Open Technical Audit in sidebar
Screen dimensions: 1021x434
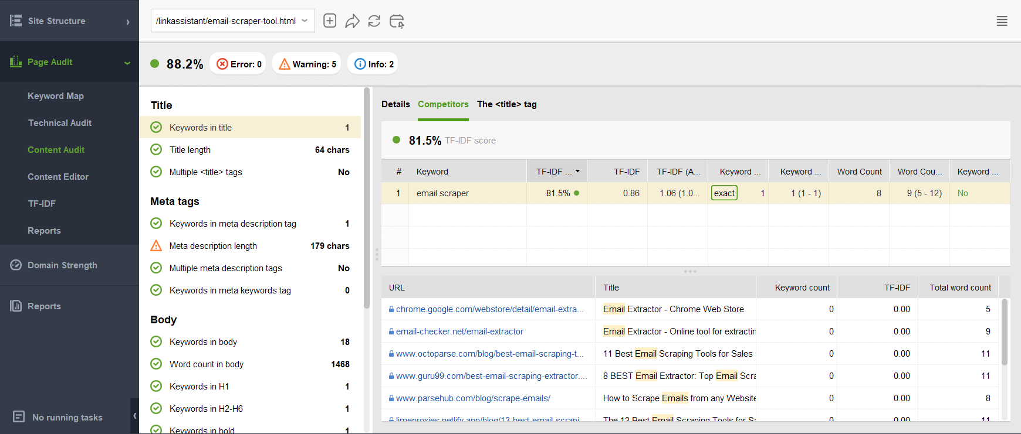click(x=60, y=122)
